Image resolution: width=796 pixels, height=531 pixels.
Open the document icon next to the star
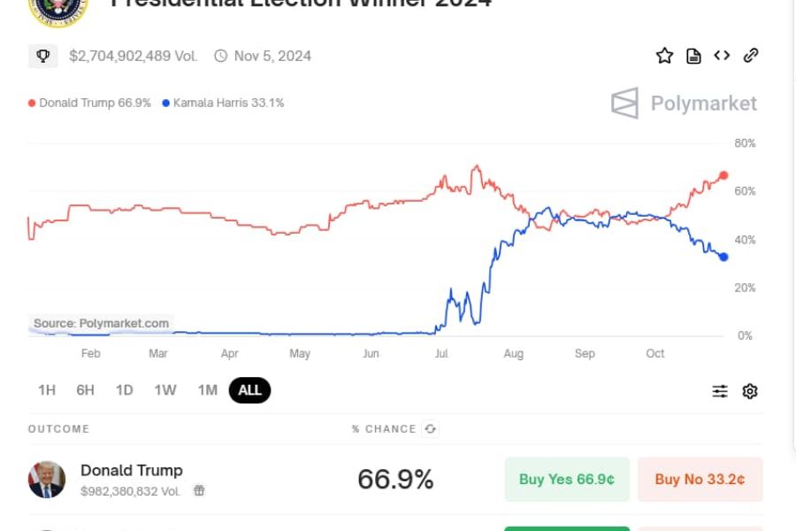[694, 56]
